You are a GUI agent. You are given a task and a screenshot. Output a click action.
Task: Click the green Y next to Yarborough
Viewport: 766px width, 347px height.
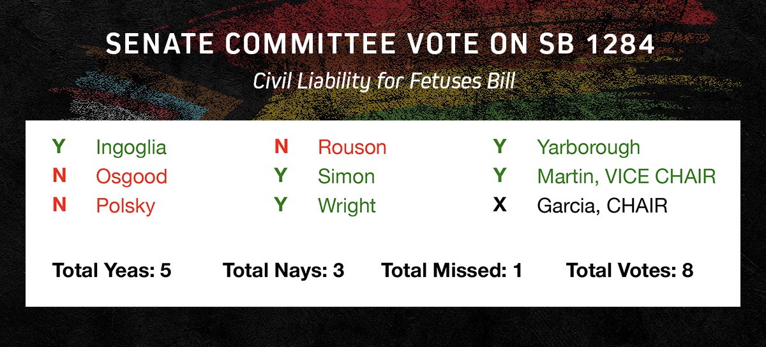pyautogui.click(x=500, y=146)
